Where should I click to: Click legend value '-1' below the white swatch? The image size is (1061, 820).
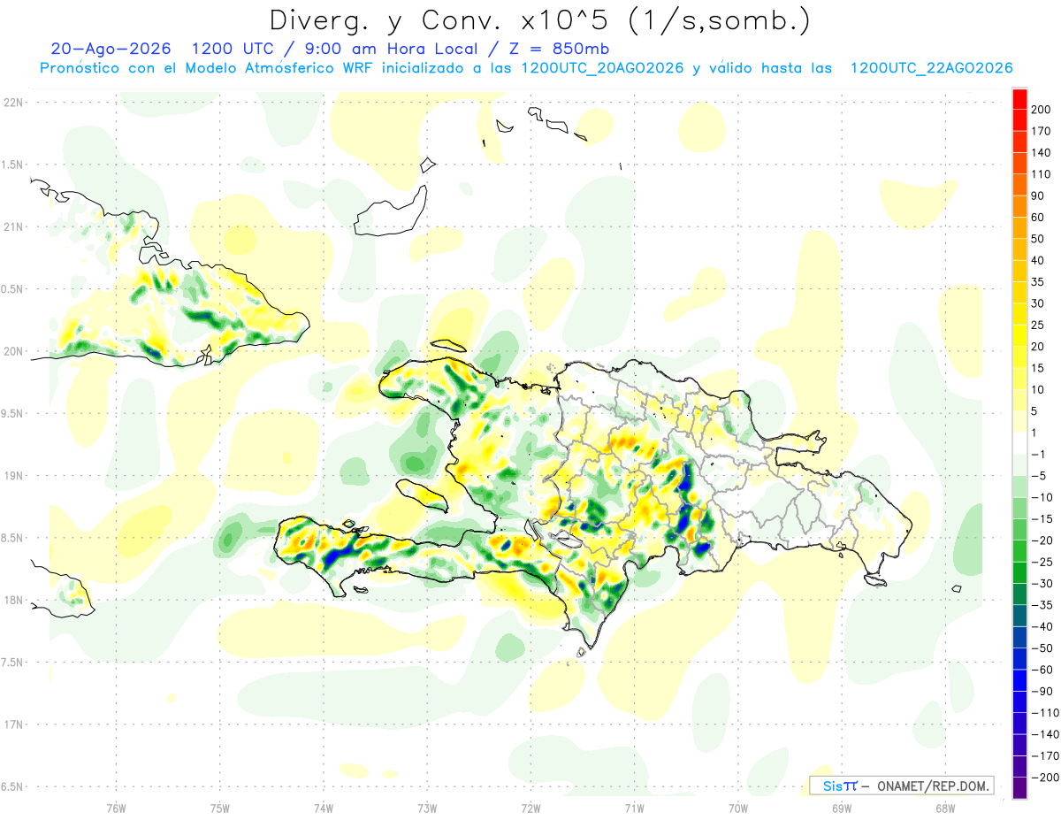[1038, 454]
